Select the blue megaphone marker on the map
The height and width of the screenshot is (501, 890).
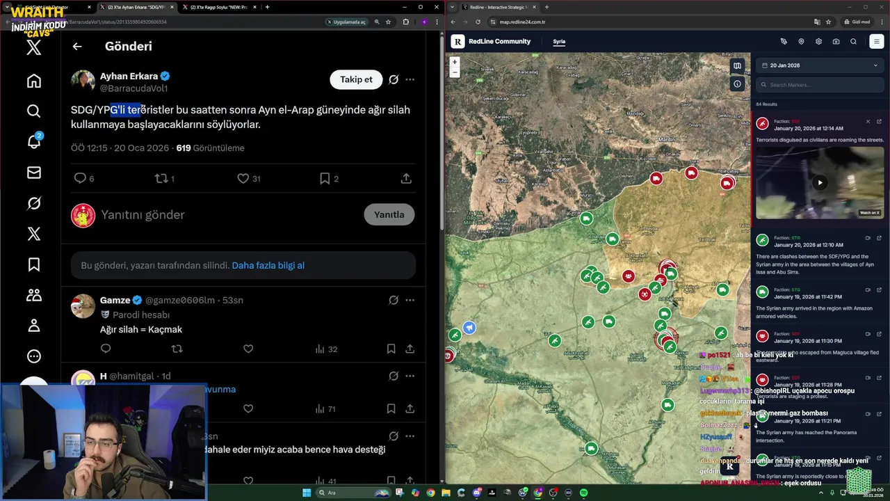coord(469,328)
